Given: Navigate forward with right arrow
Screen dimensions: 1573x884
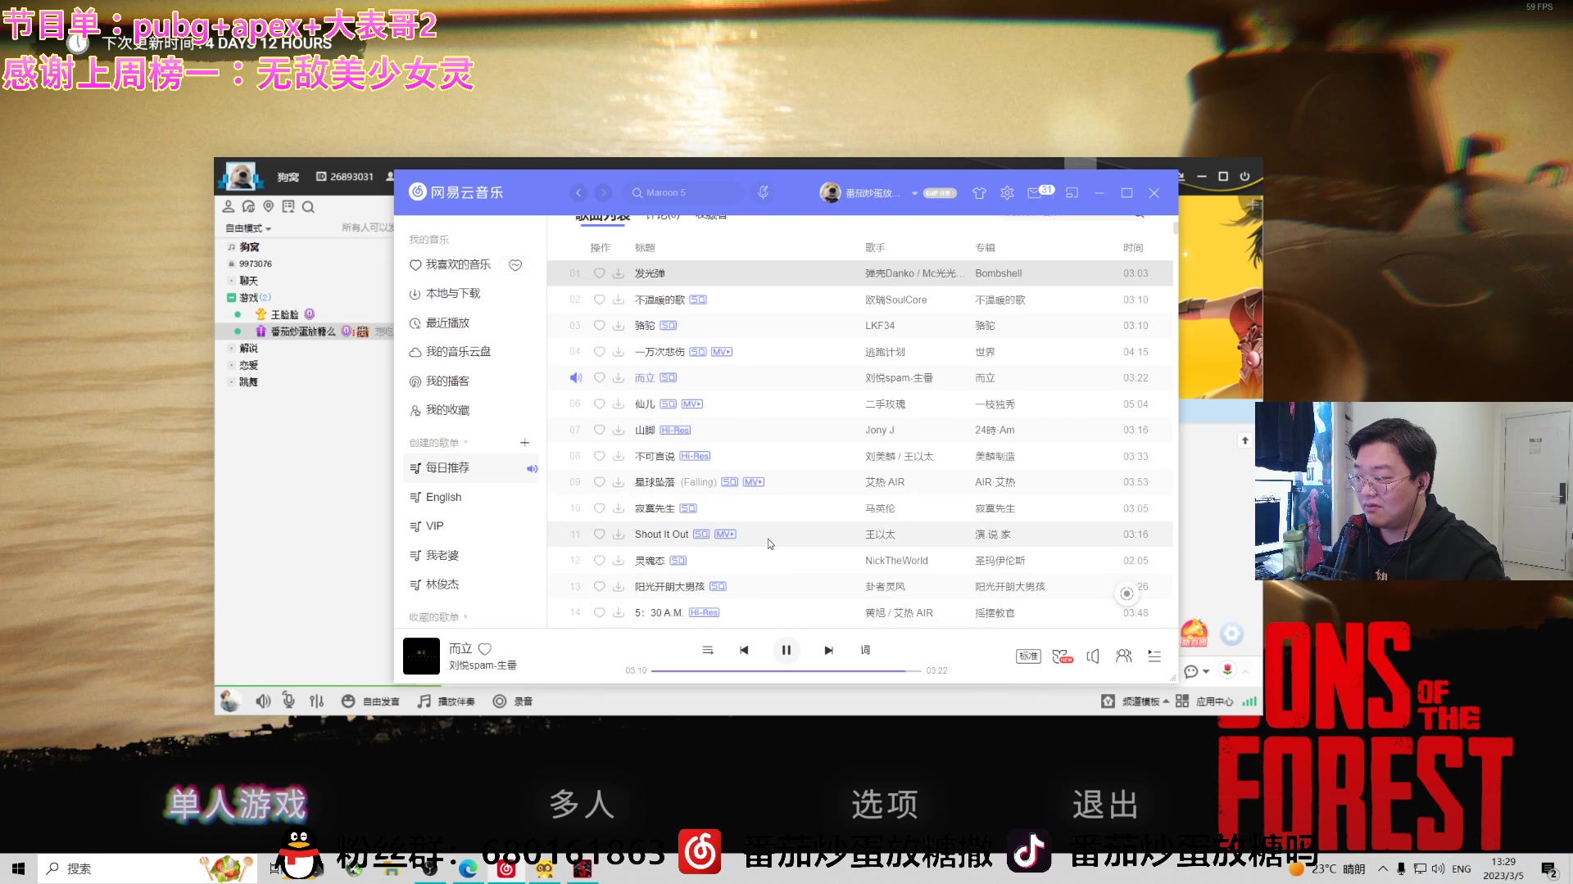Looking at the screenshot, I should tap(603, 192).
